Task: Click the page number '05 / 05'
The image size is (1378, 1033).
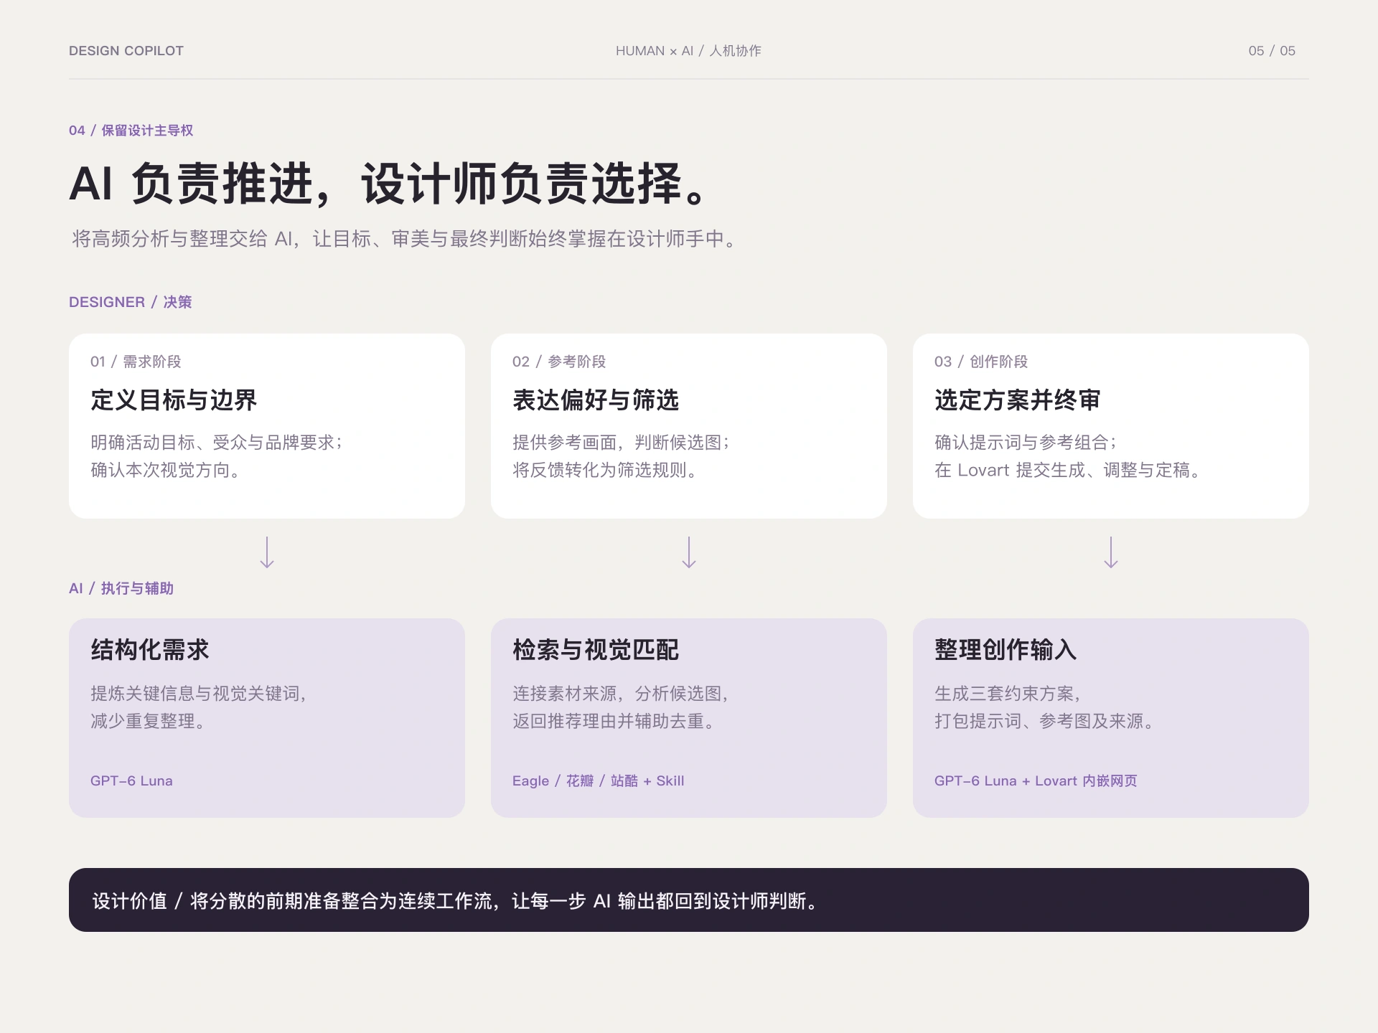Action: (x=1272, y=51)
